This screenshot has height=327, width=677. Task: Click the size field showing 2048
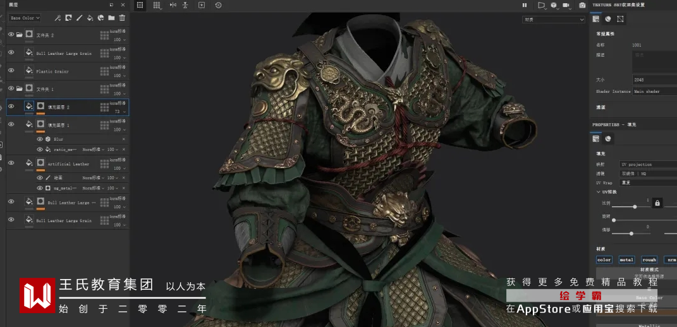click(x=654, y=80)
